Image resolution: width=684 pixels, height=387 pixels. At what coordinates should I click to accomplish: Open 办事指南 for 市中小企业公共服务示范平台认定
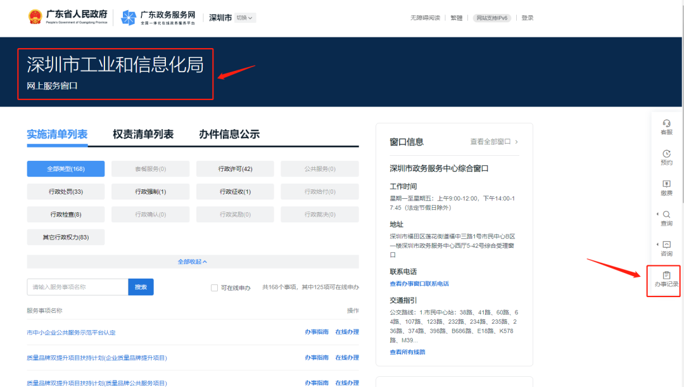[x=317, y=332]
